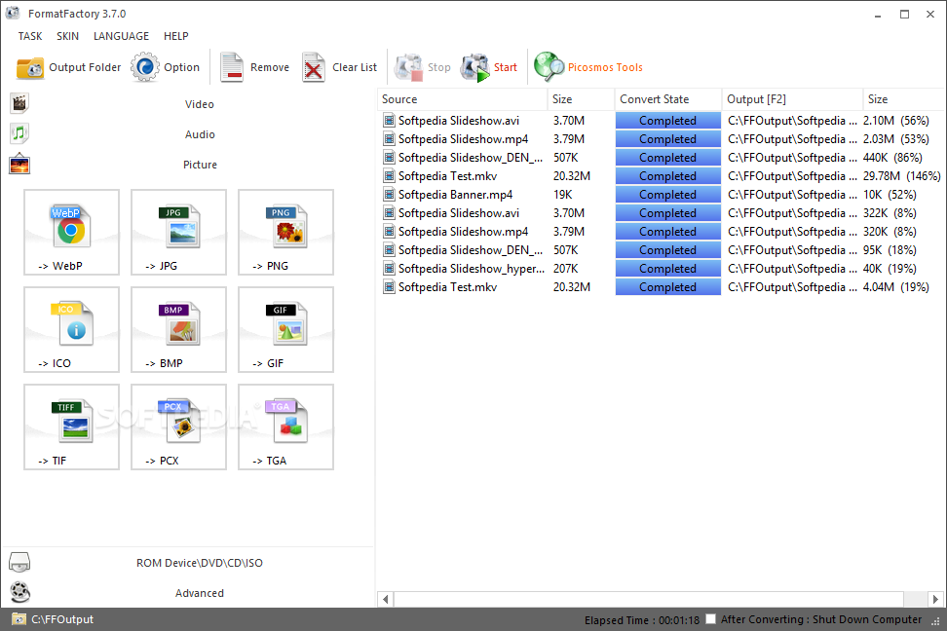The width and height of the screenshot is (947, 631).
Task: Click the FormatFactory title bar app icon
Action: tap(13, 13)
